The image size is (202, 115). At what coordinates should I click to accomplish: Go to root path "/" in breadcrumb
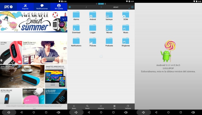pos(86,7)
